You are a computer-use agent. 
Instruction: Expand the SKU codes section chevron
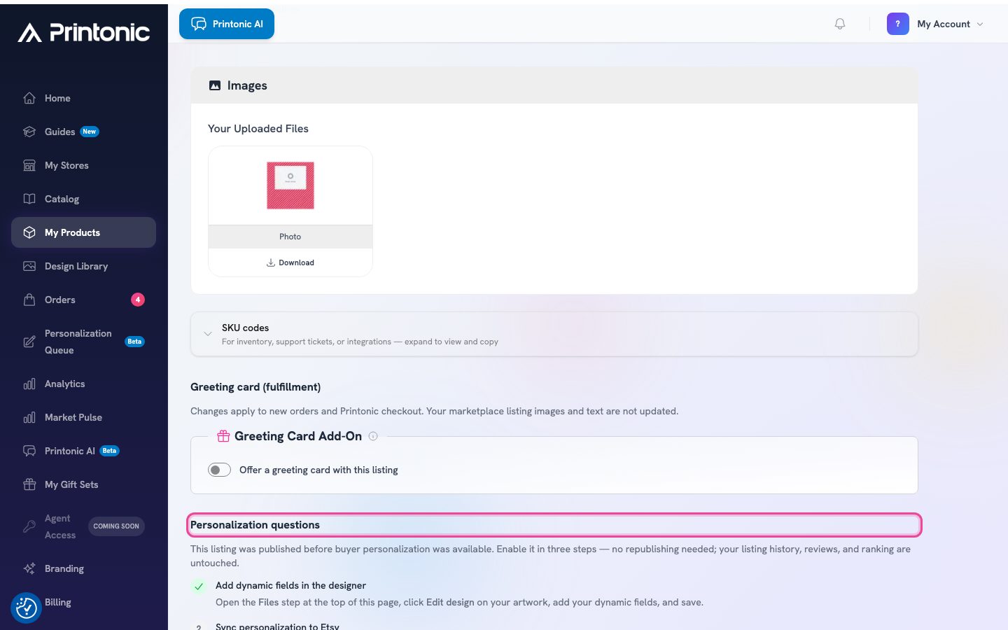[x=208, y=334]
